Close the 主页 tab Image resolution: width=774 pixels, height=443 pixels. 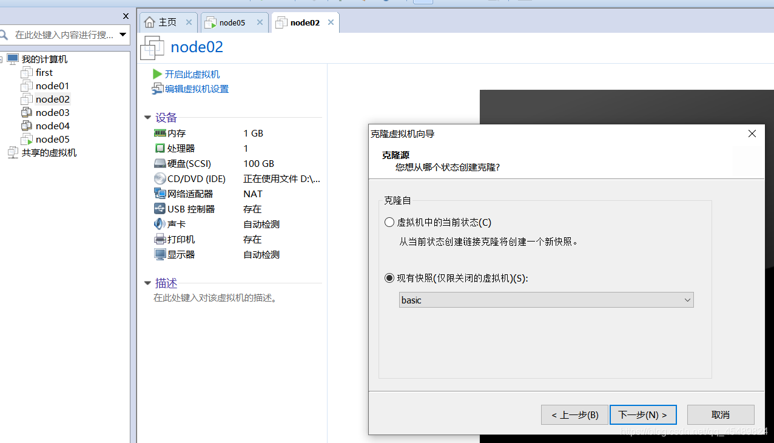[189, 22]
